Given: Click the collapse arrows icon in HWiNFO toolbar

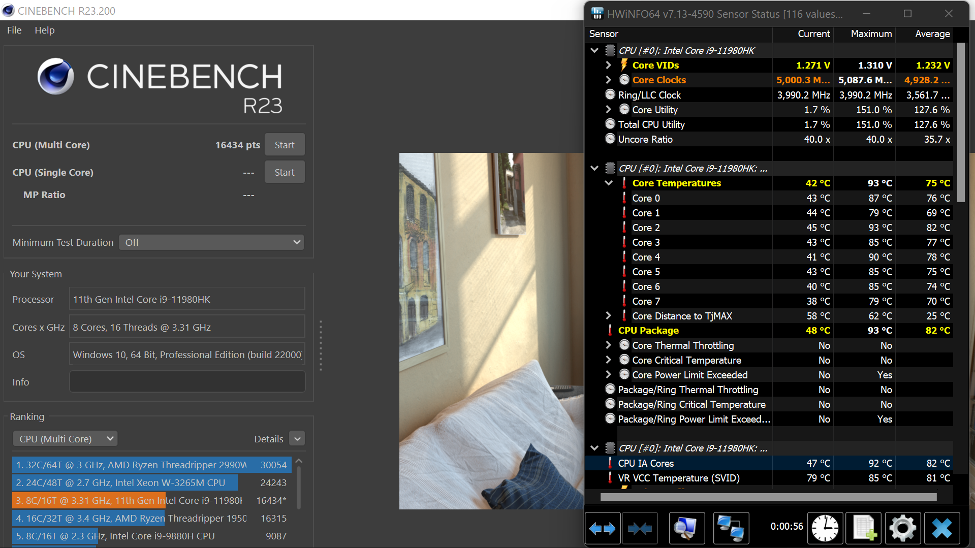Looking at the screenshot, I should click(x=640, y=528).
